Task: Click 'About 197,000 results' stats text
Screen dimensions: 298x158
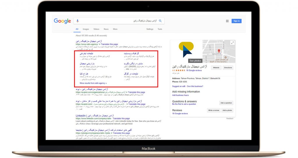Action: tap(91, 36)
